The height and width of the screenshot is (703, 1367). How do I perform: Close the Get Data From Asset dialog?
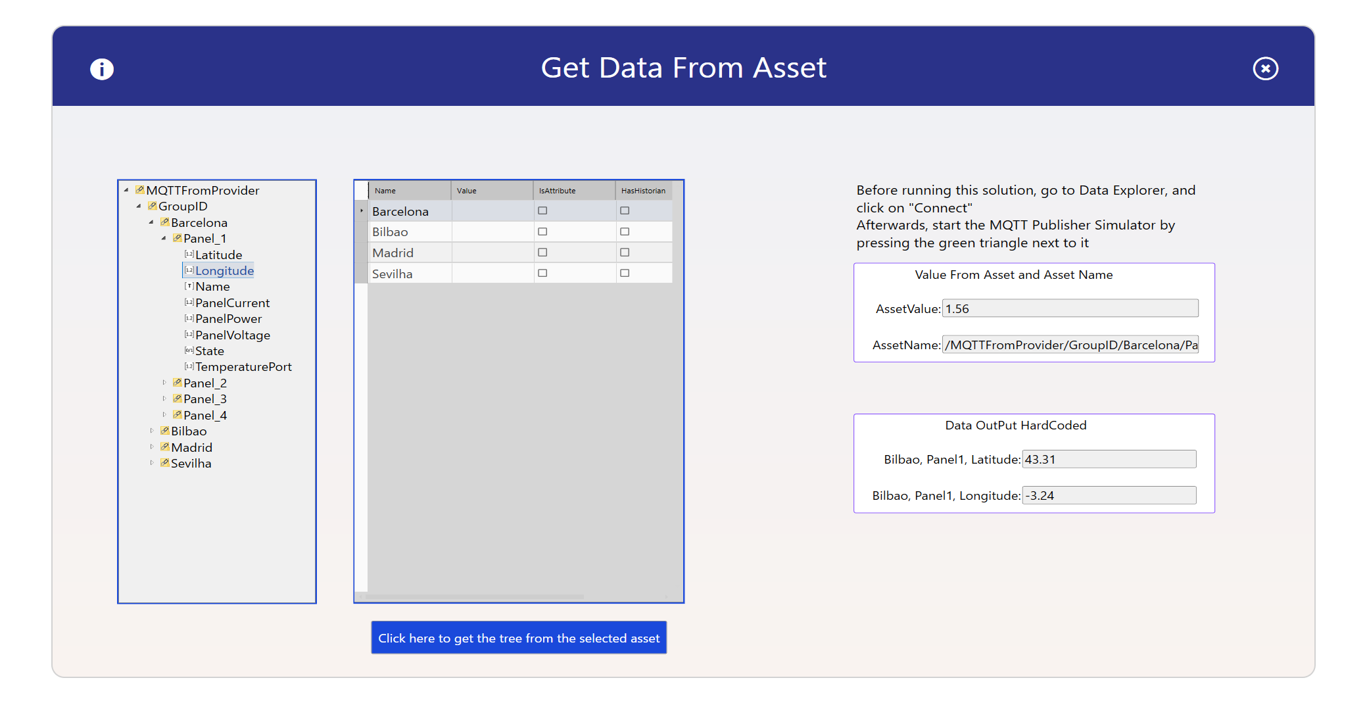click(x=1265, y=69)
